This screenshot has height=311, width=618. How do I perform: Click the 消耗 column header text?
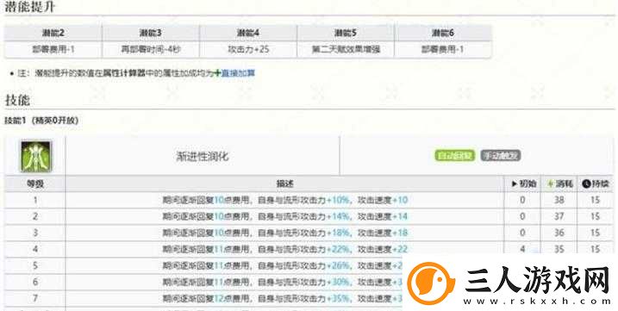click(x=564, y=183)
